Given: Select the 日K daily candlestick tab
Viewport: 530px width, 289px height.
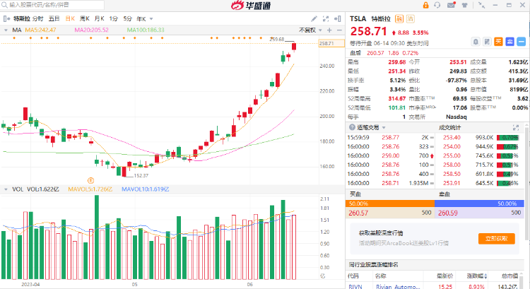Looking at the screenshot, I should [x=70, y=18].
